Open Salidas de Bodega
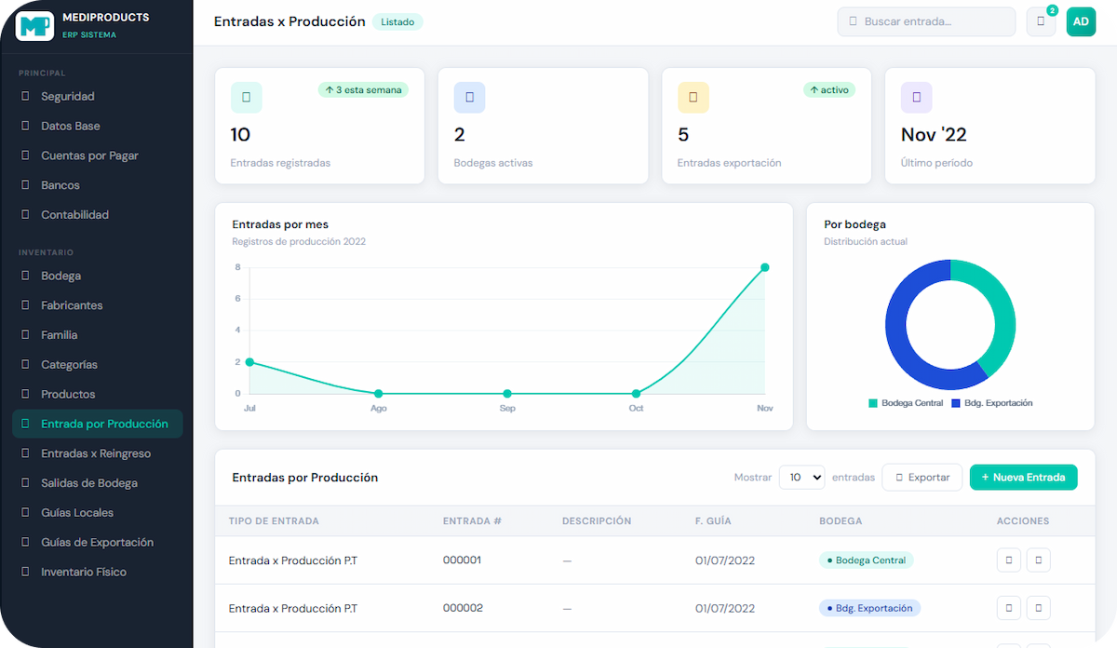The image size is (1117, 648). coord(98,483)
